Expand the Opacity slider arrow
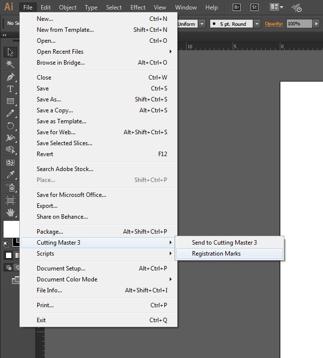Screen dimensions: 323x358 click(316, 24)
